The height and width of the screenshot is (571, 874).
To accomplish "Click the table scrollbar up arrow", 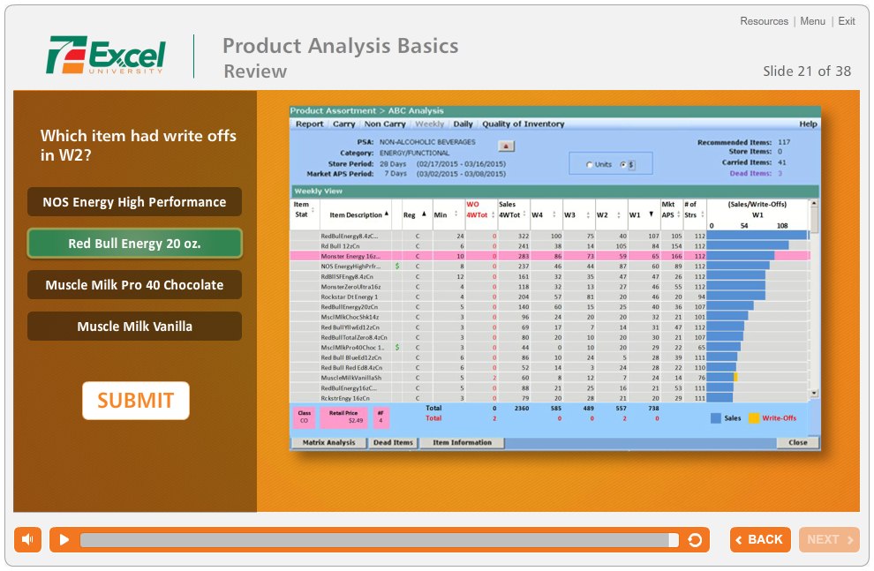I will [814, 203].
